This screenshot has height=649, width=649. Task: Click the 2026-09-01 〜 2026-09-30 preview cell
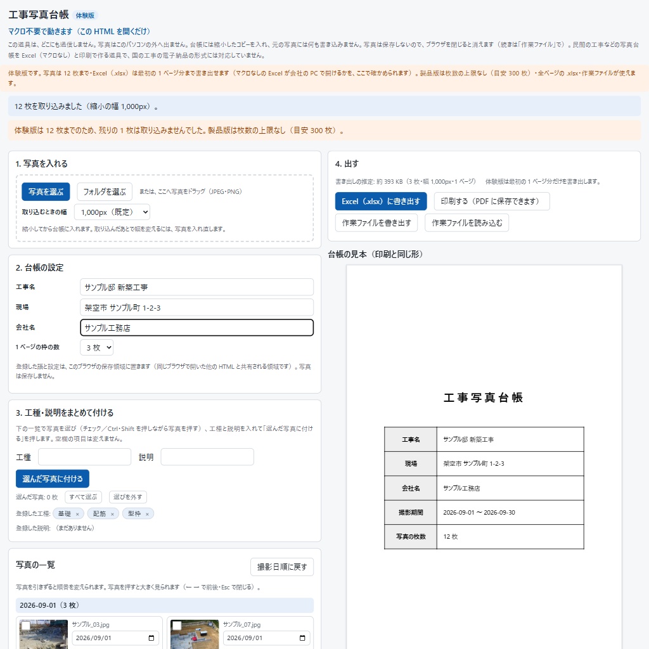[x=510, y=512]
